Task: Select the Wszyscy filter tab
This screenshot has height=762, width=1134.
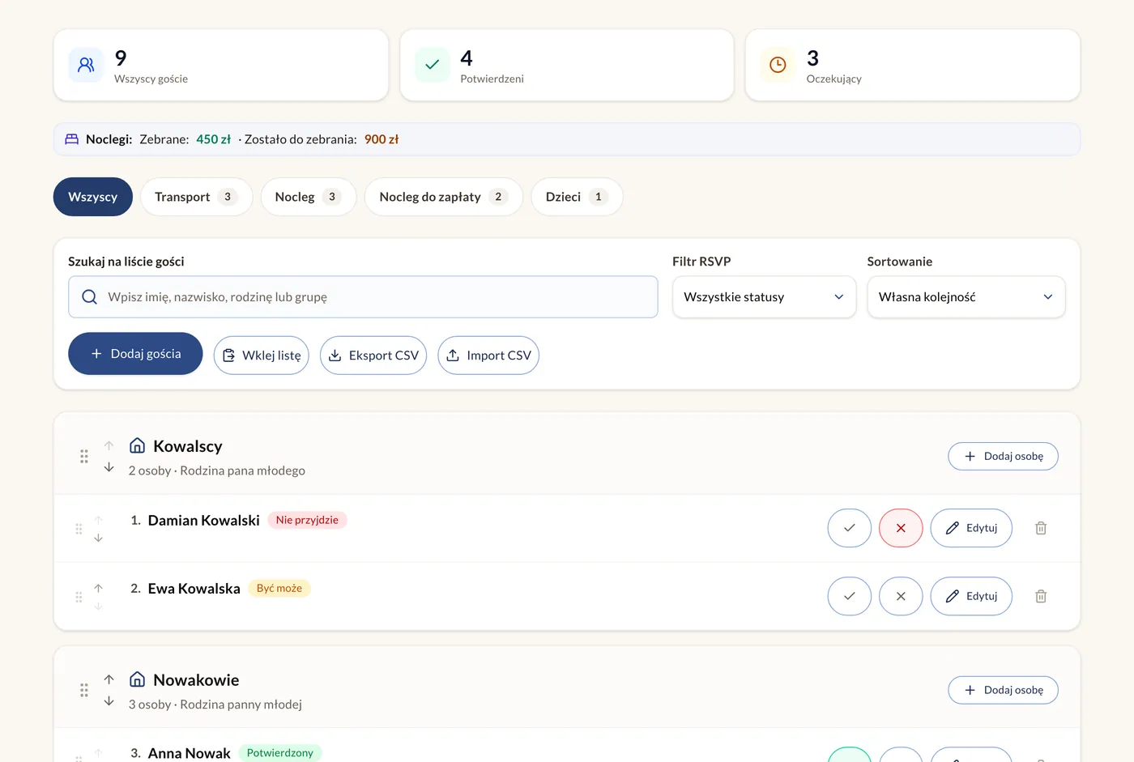Action: [93, 197]
